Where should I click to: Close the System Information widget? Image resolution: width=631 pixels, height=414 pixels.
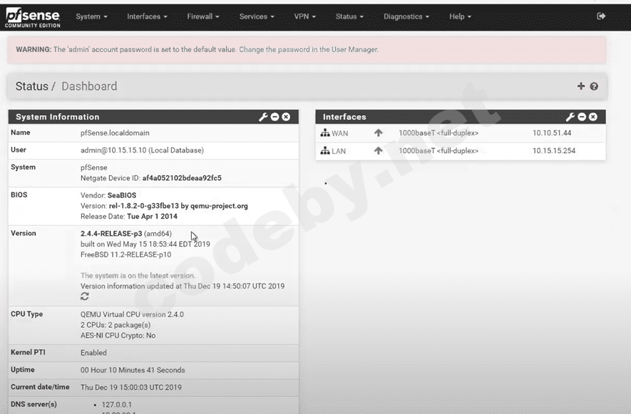286,117
